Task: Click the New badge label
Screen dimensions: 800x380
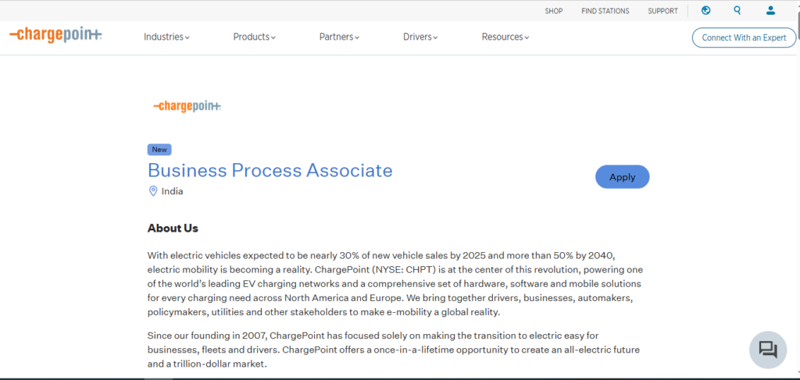Action: (x=159, y=150)
